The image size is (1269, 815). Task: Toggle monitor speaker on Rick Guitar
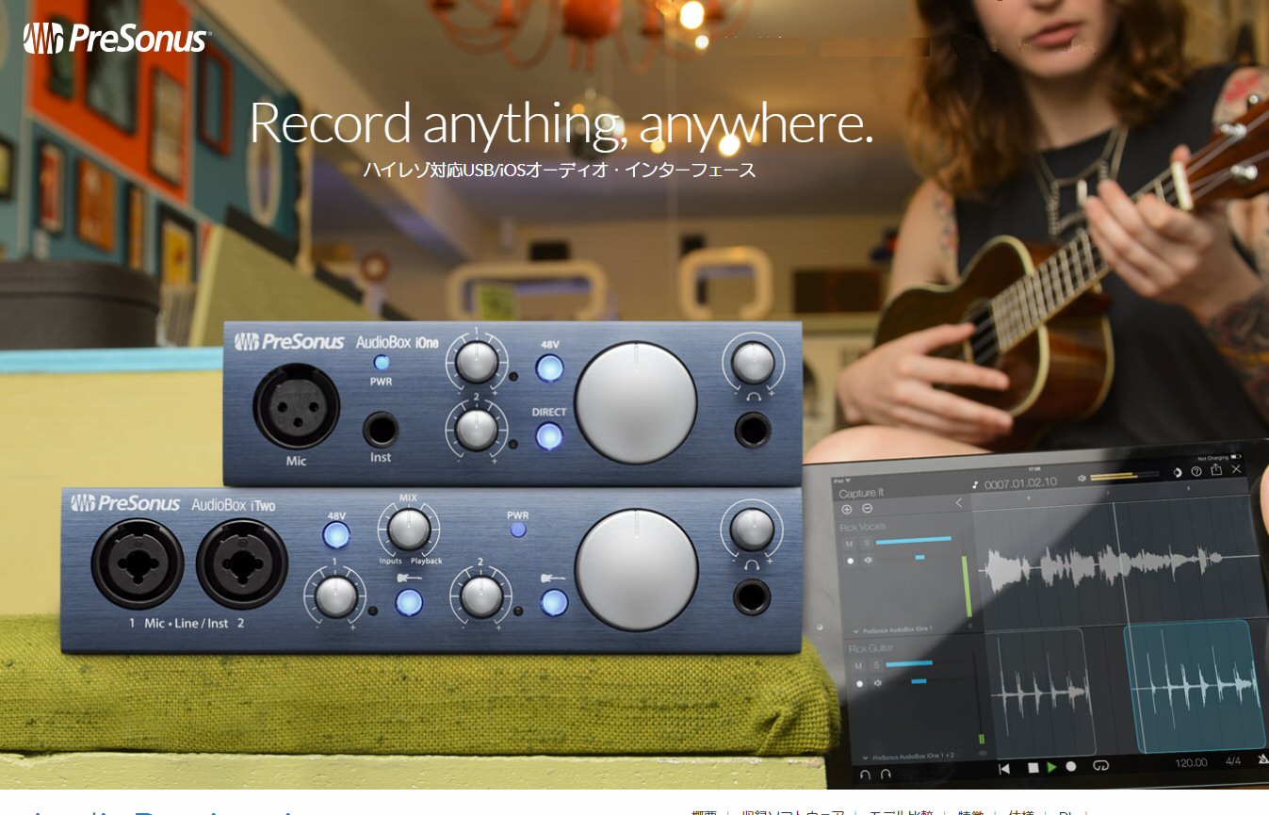pyautogui.click(x=878, y=682)
